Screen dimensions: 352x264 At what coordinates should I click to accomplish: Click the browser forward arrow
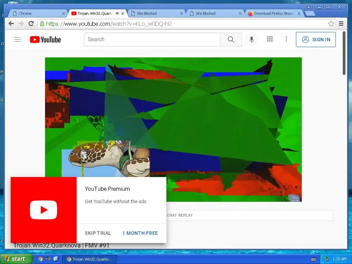click(21, 24)
